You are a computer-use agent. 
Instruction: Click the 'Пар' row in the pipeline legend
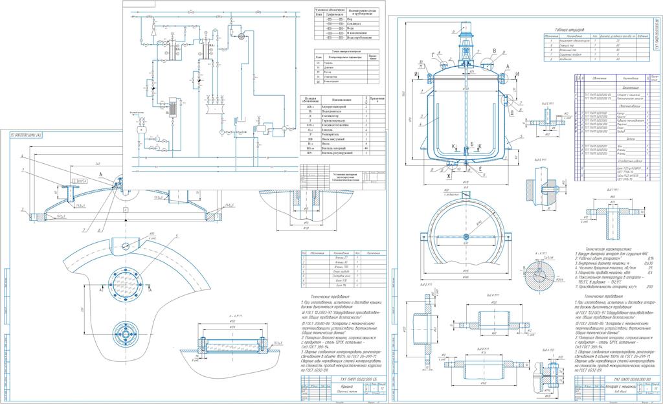pyautogui.click(x=346, y=19)
